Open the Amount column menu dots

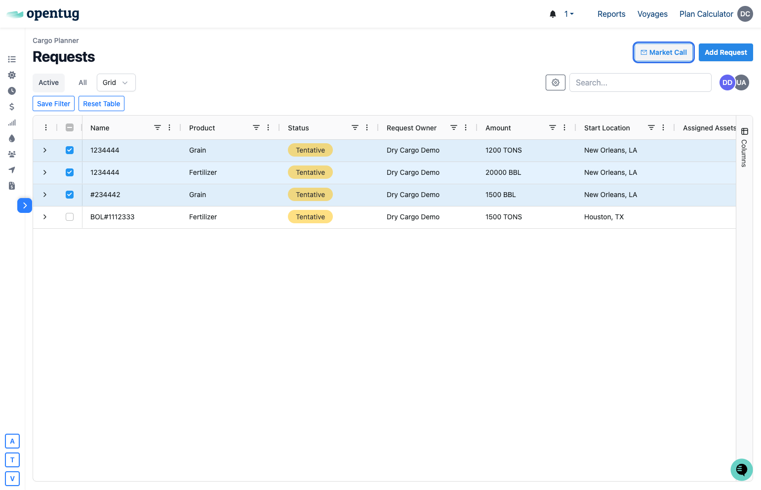(x=564, y=127)
